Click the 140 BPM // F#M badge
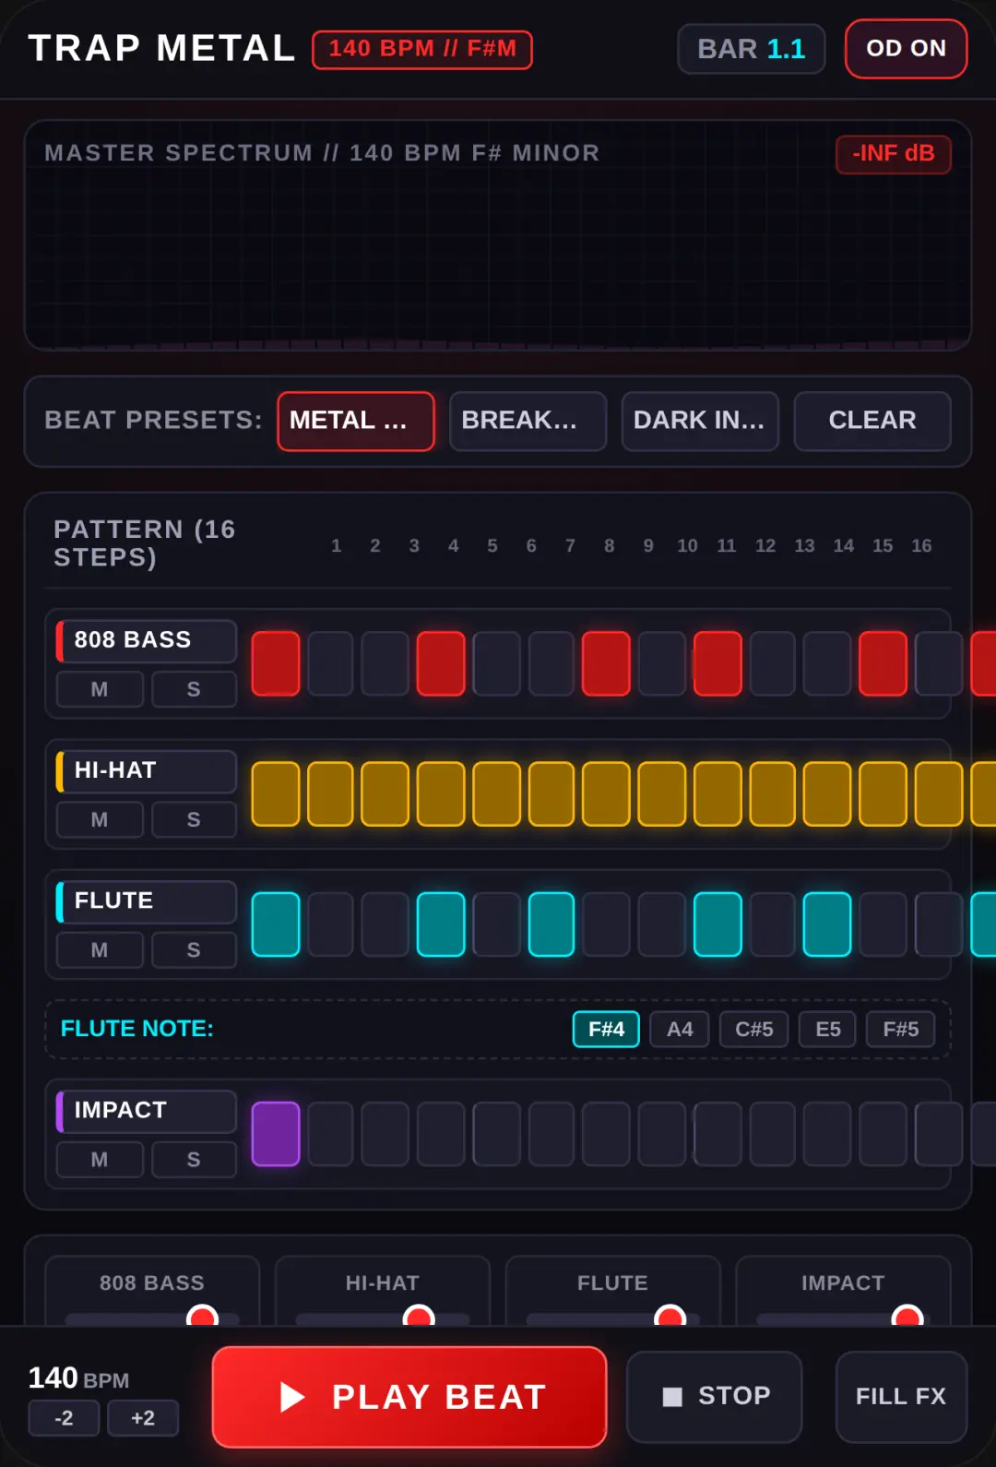 coord(422,49)
